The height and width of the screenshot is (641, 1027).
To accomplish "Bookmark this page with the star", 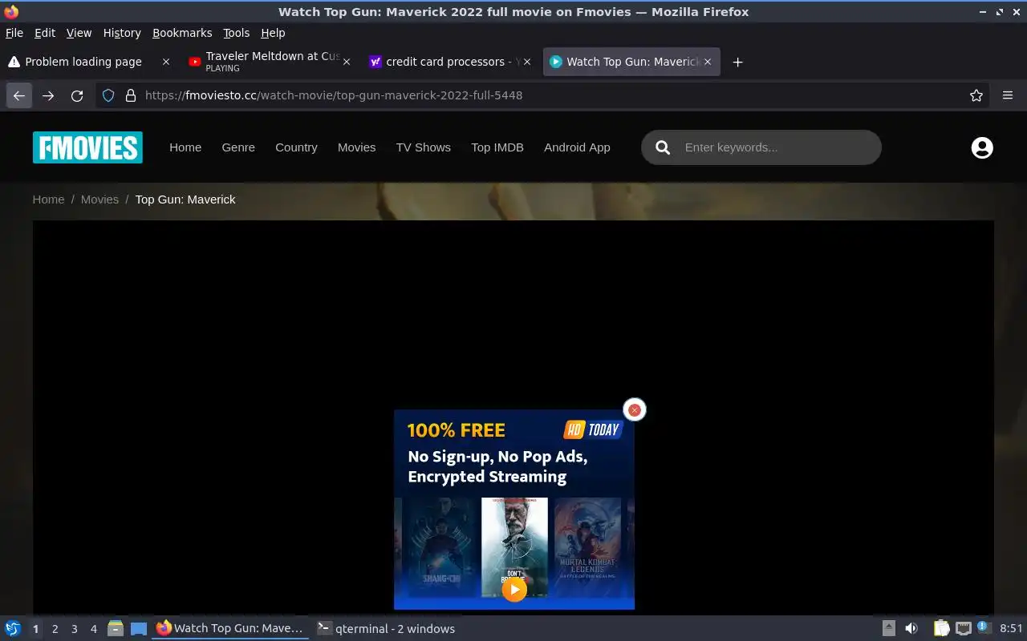I will [976, 95].
